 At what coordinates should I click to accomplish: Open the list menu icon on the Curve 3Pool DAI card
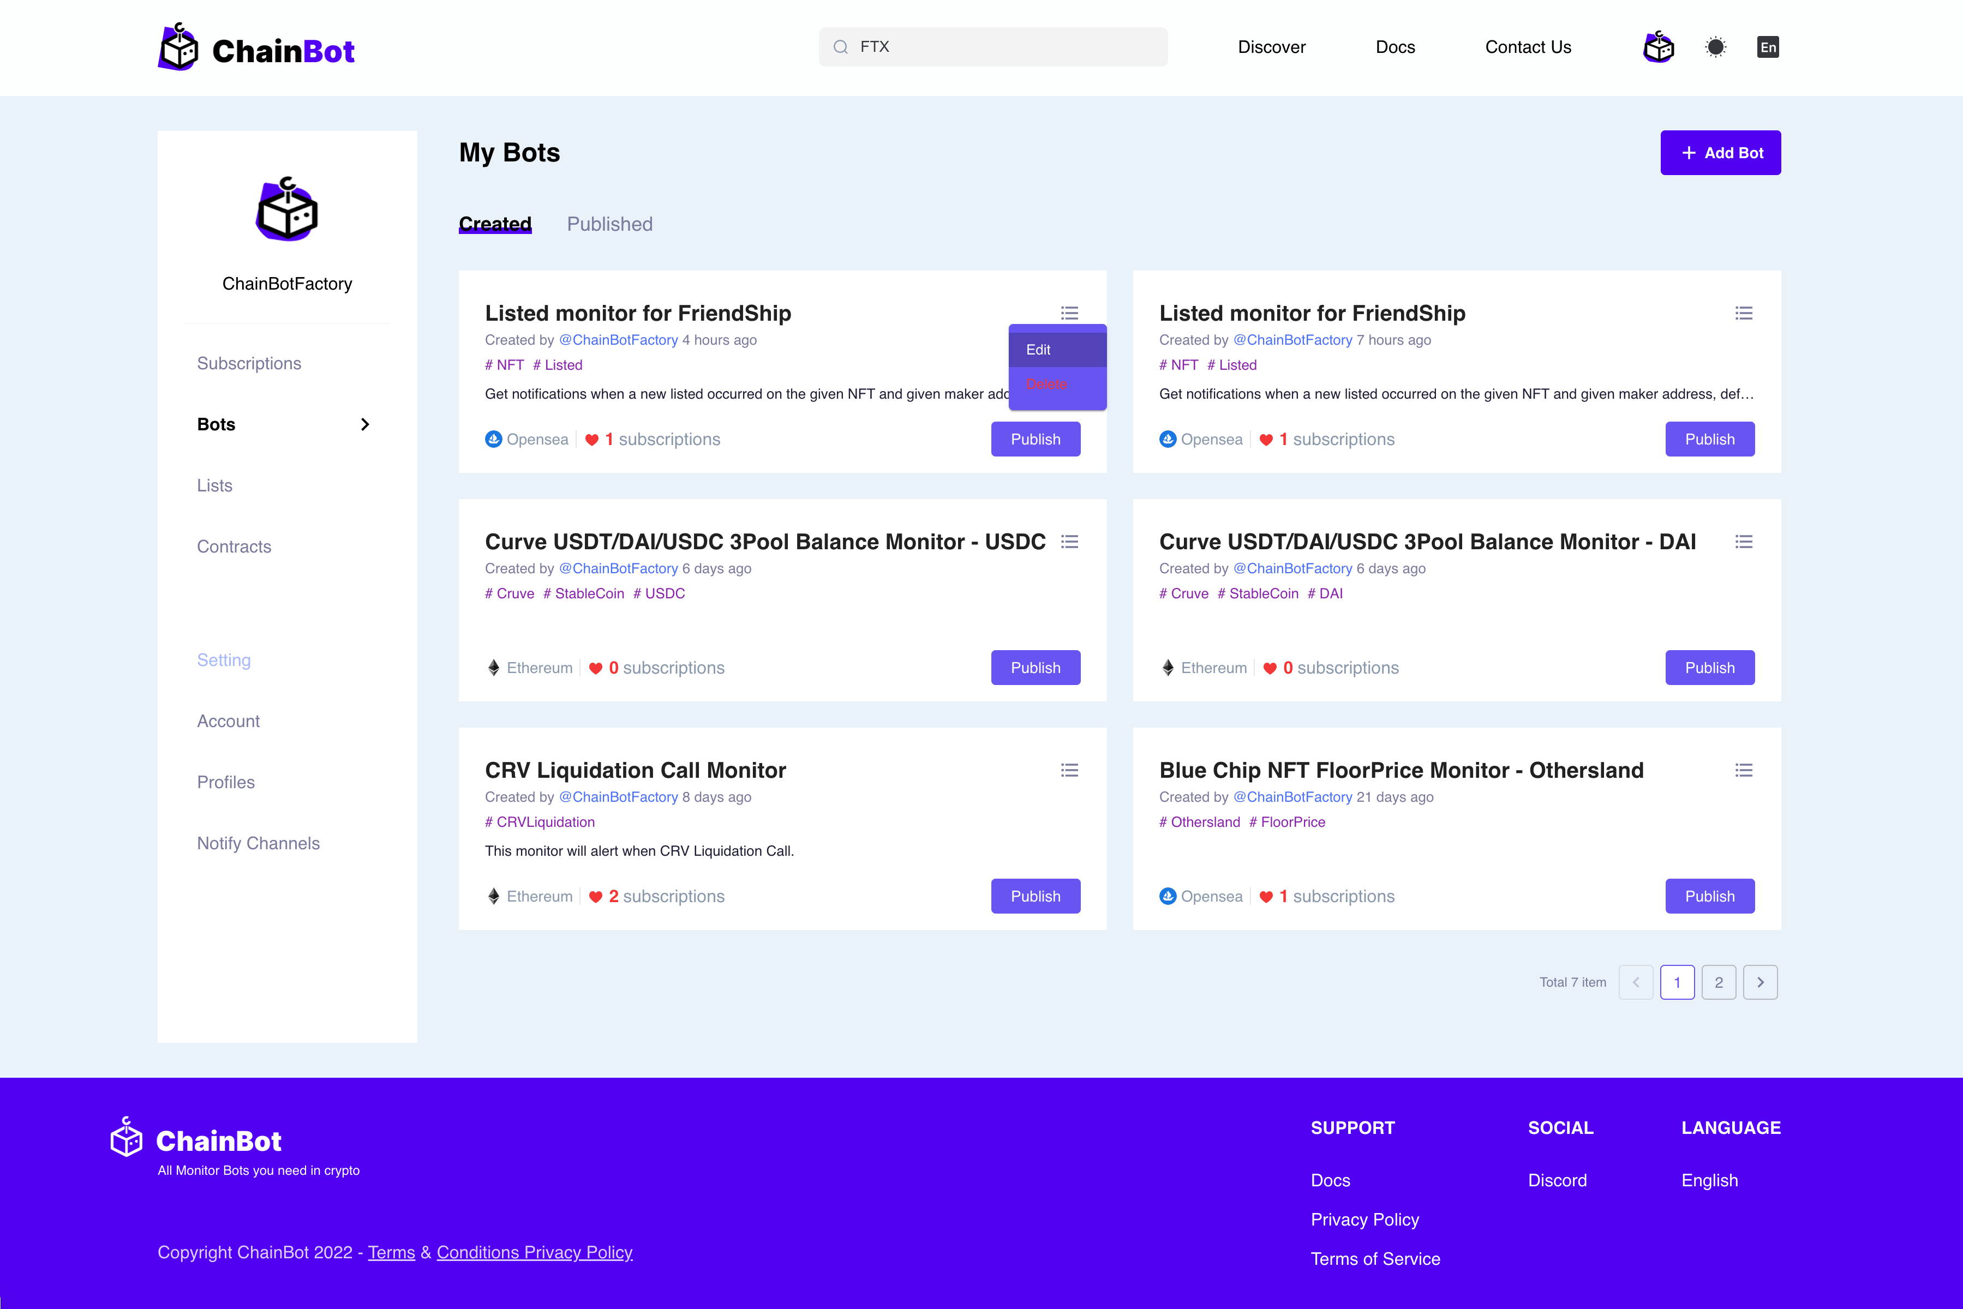coord(1744,542)
